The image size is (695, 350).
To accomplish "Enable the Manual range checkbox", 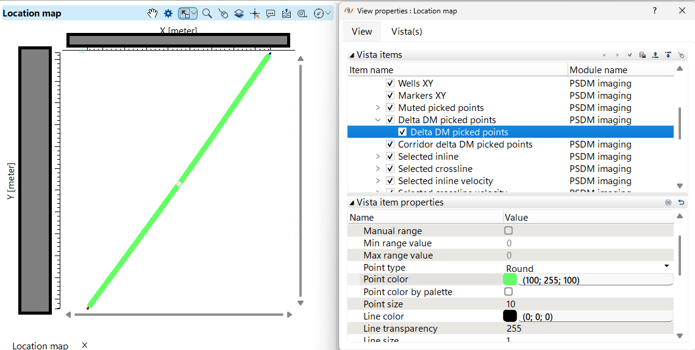I will point(508,230).
